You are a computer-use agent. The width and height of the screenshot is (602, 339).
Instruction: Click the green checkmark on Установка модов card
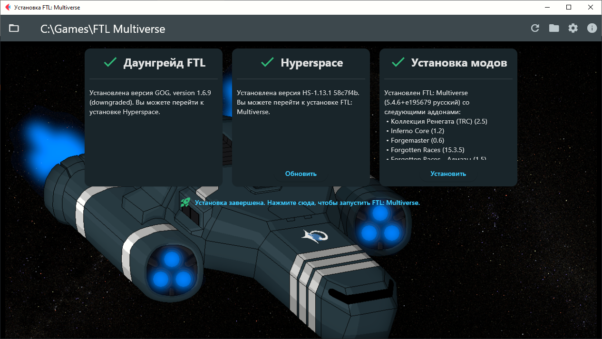point(398,62)
